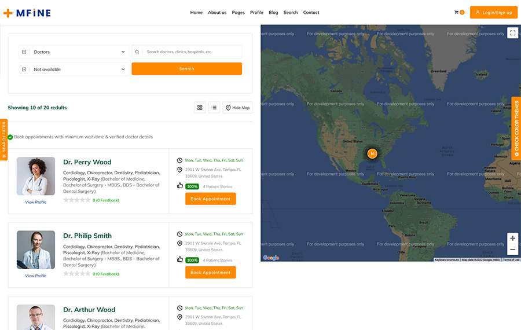Hide the map panel

(237, 108)
